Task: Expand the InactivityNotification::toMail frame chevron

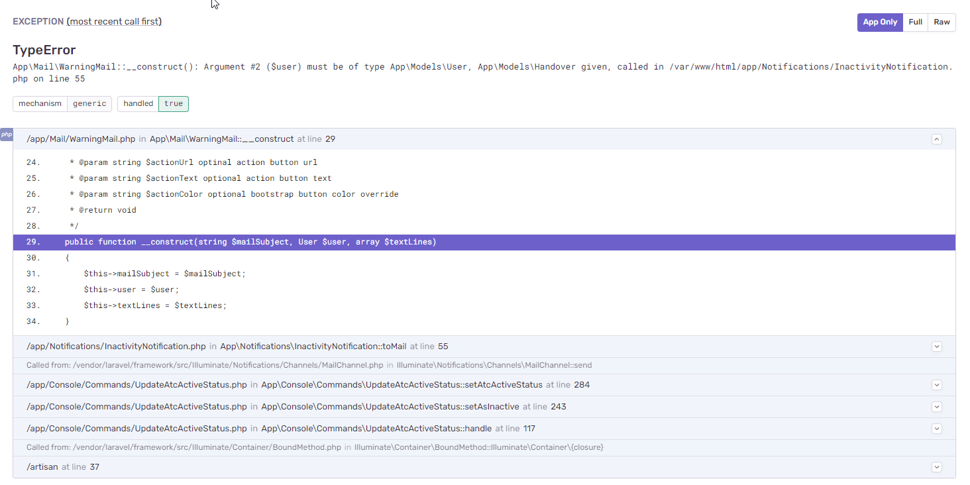Action: tap(936, 347)
